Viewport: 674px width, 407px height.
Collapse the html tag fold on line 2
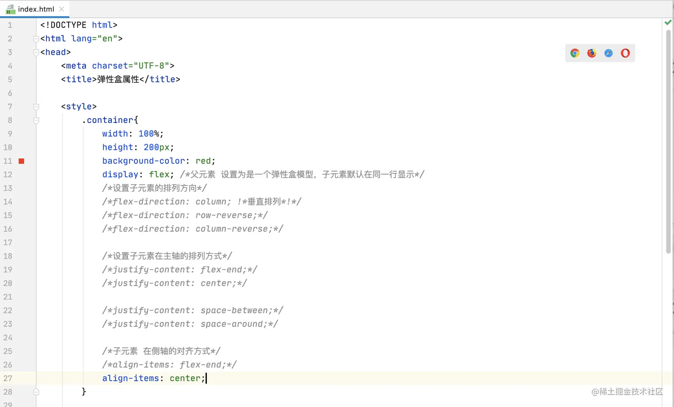(36, 39)
